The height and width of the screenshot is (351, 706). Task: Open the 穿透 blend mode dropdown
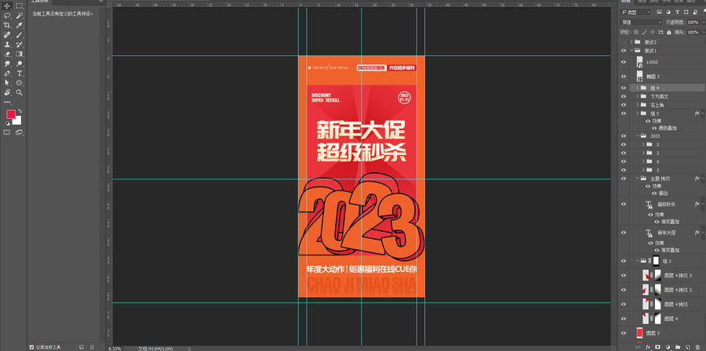tap(641, 22)
